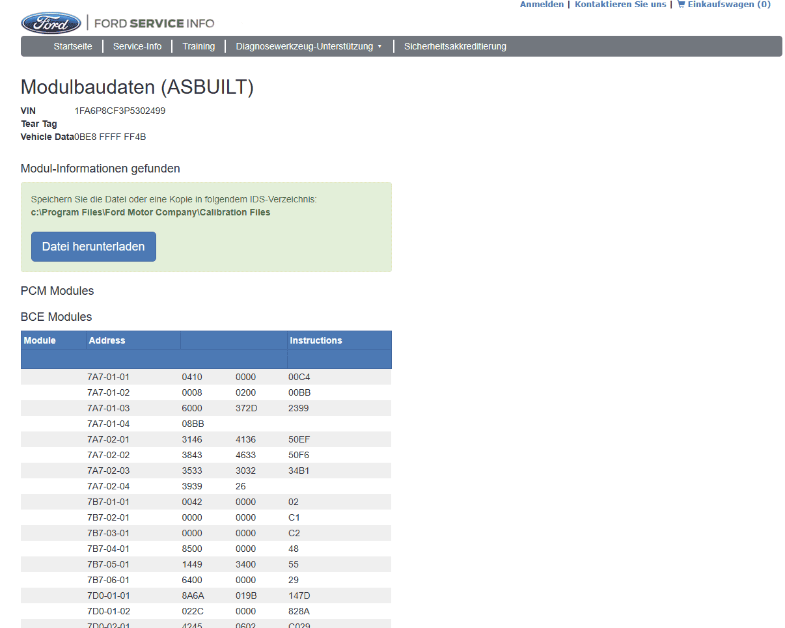Open the Training menu item
The height and width of the screenshot is (628, 785).
pos(199,46)
